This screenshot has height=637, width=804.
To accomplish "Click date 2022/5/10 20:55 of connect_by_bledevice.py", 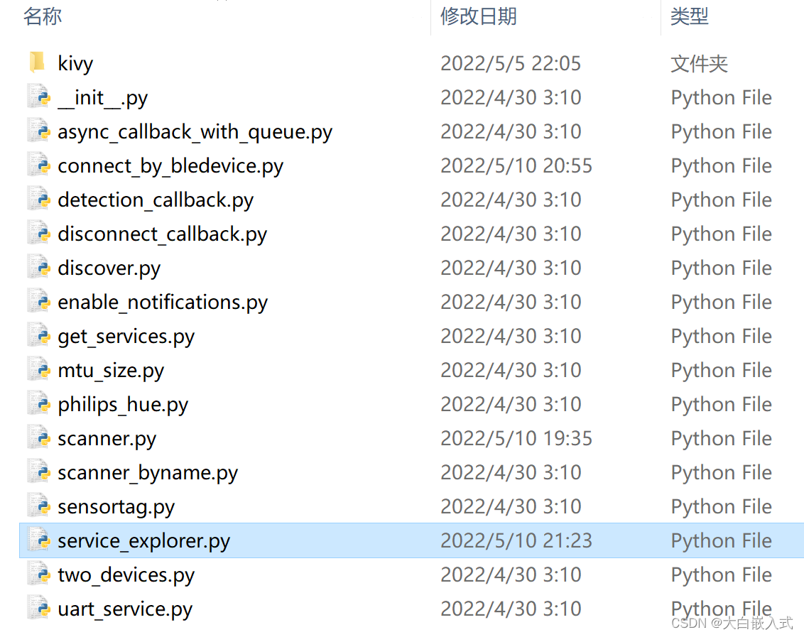I will 516,165.
